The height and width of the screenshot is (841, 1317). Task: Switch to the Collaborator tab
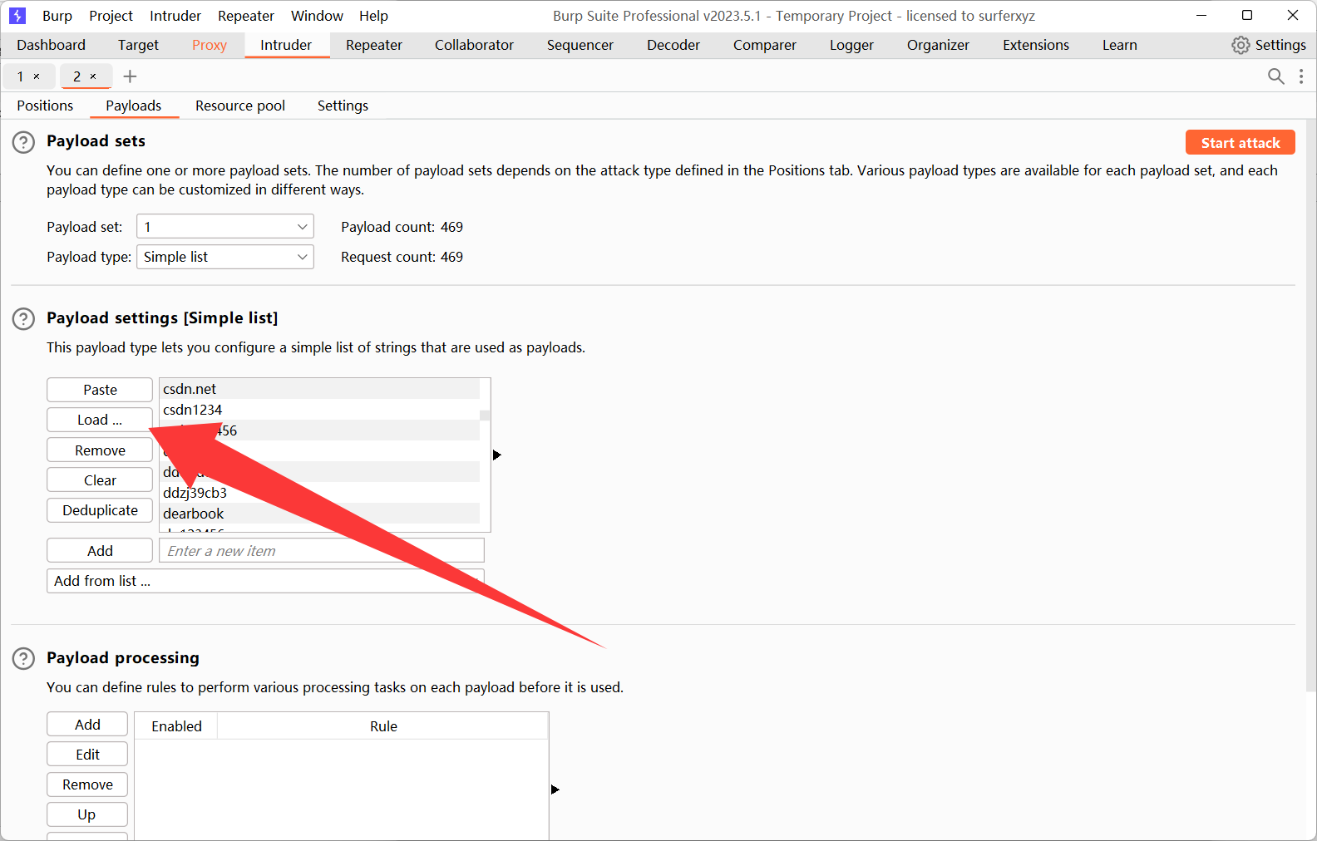[x=474, y=45]
